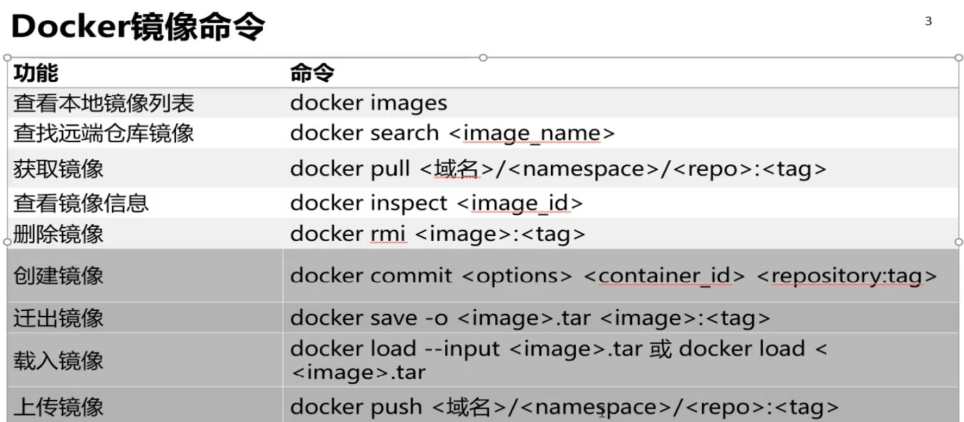Select the 获取镜像 cell
Screen dimensions: 964x422
coord(58,169)
